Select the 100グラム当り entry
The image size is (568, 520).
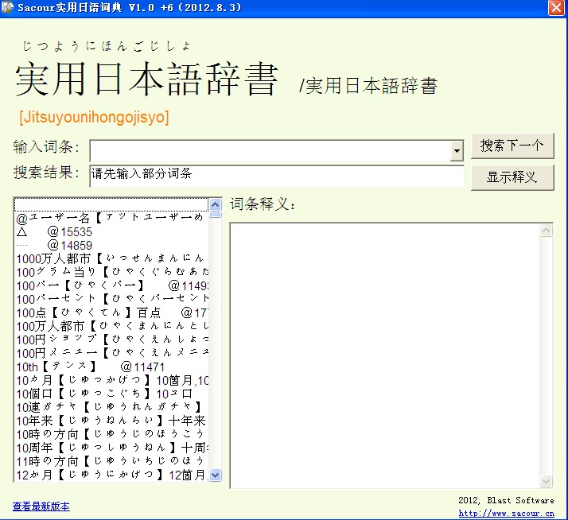point(111,272)
